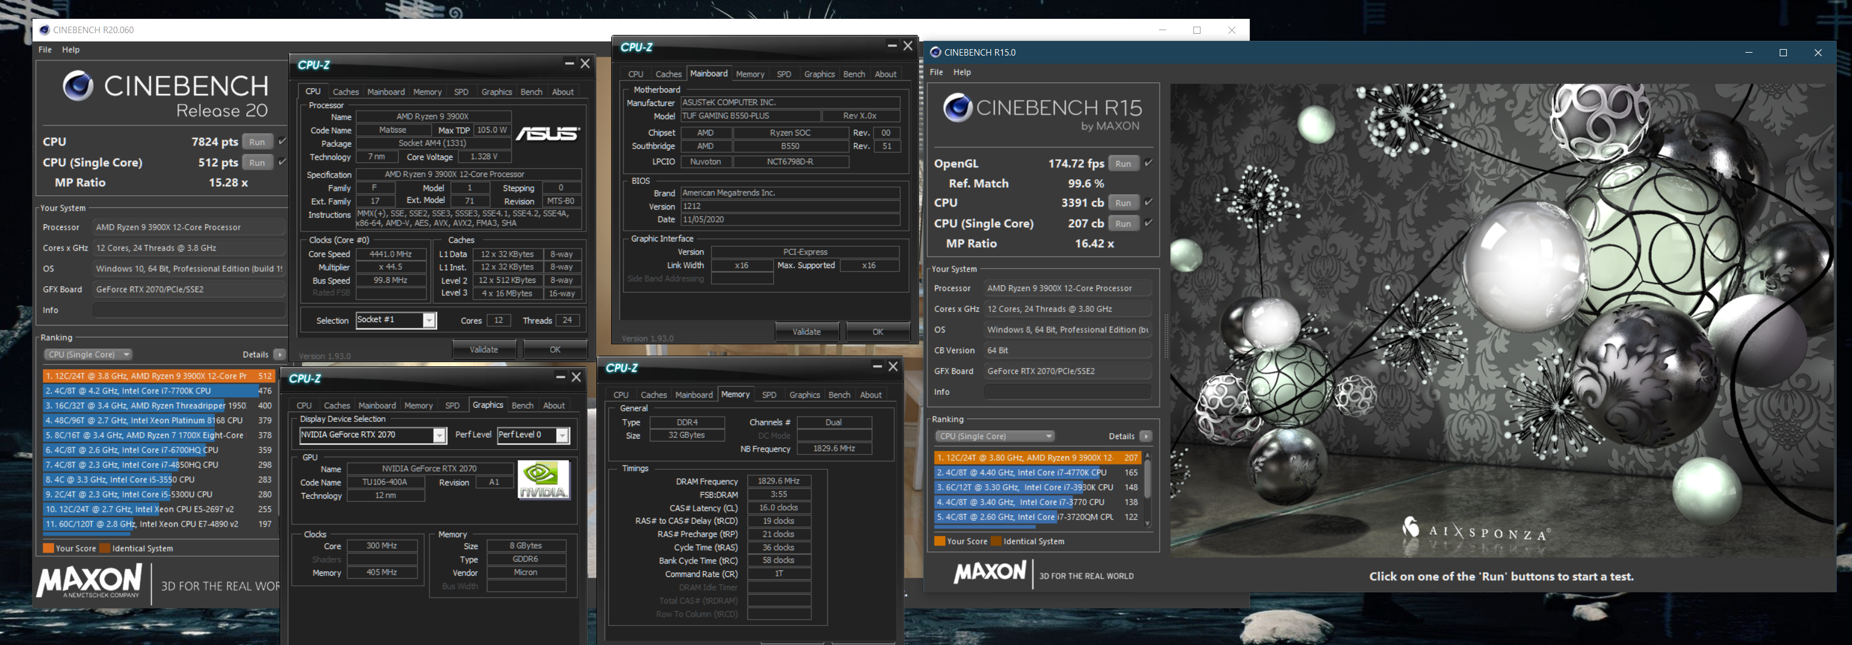
Task: Click DRAM Frequency value 1829.6 MHz
Action: click(x=779, y=481)
